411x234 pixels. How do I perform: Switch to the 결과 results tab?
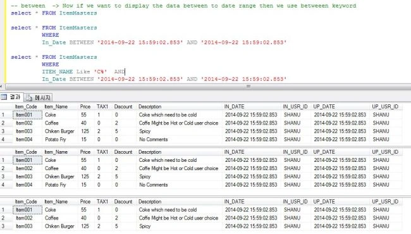tap(11, 97)
